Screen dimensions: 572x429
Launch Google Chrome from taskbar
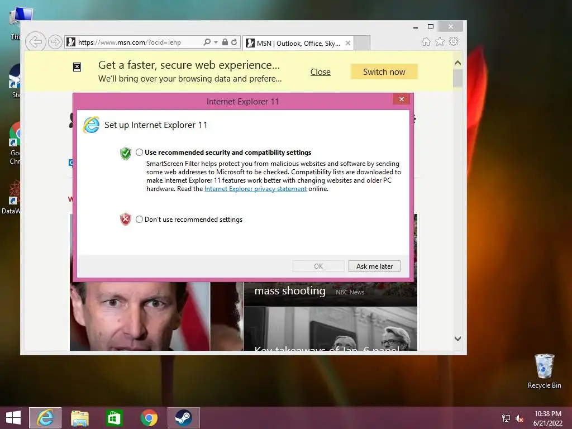click(x=149, y=418)
